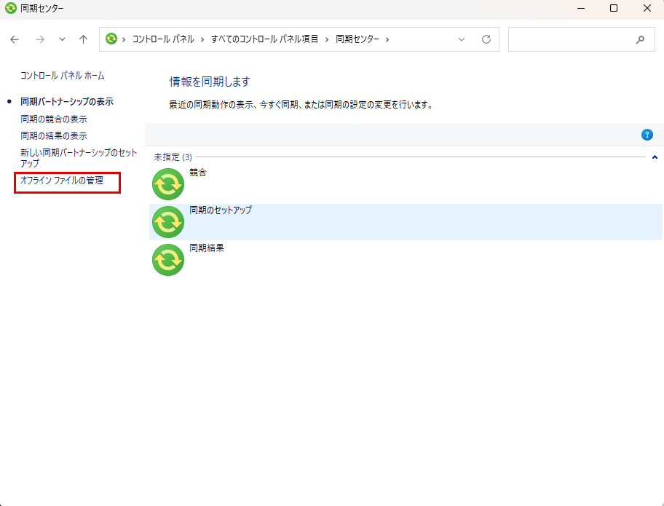664x506 pixels.
Task: Click すべてのコントロール パネル項目 breadcrumb
Action: pyautogui.click(x=265, y=39)
